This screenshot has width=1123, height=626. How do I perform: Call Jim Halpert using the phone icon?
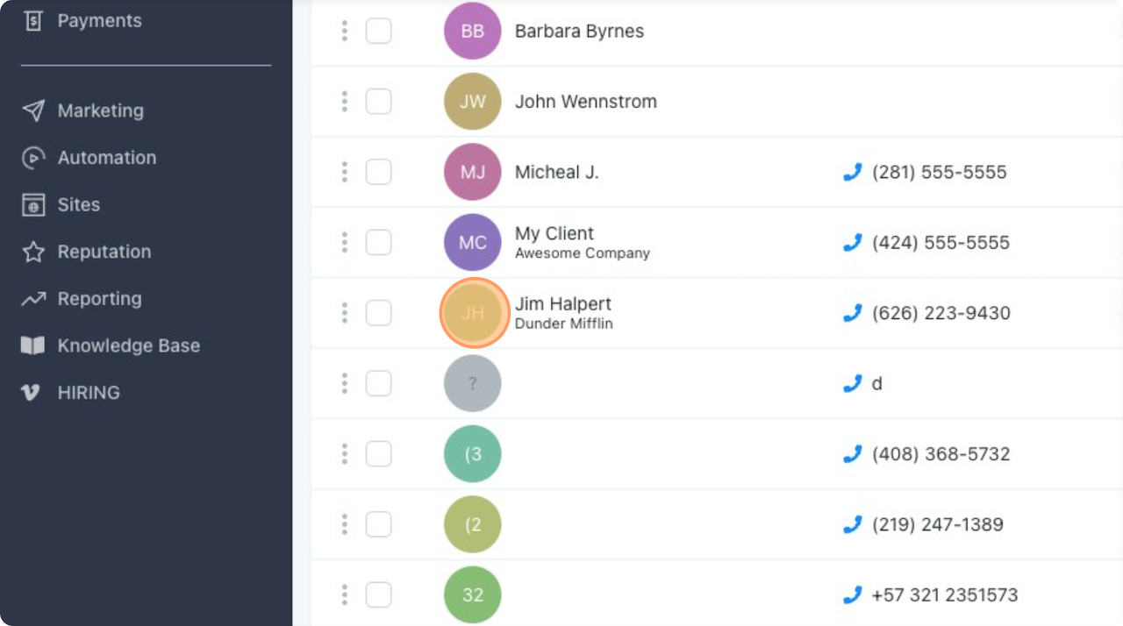point(852,313)
